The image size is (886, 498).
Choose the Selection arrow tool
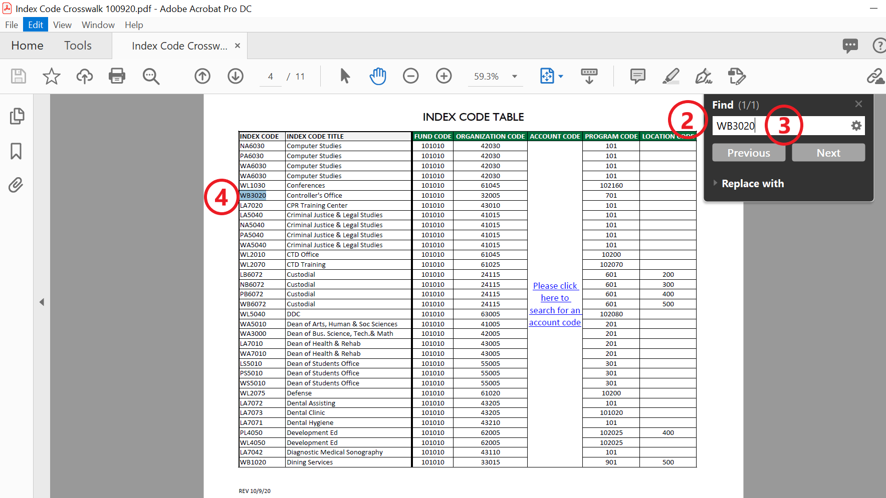[x=345, y=76]
